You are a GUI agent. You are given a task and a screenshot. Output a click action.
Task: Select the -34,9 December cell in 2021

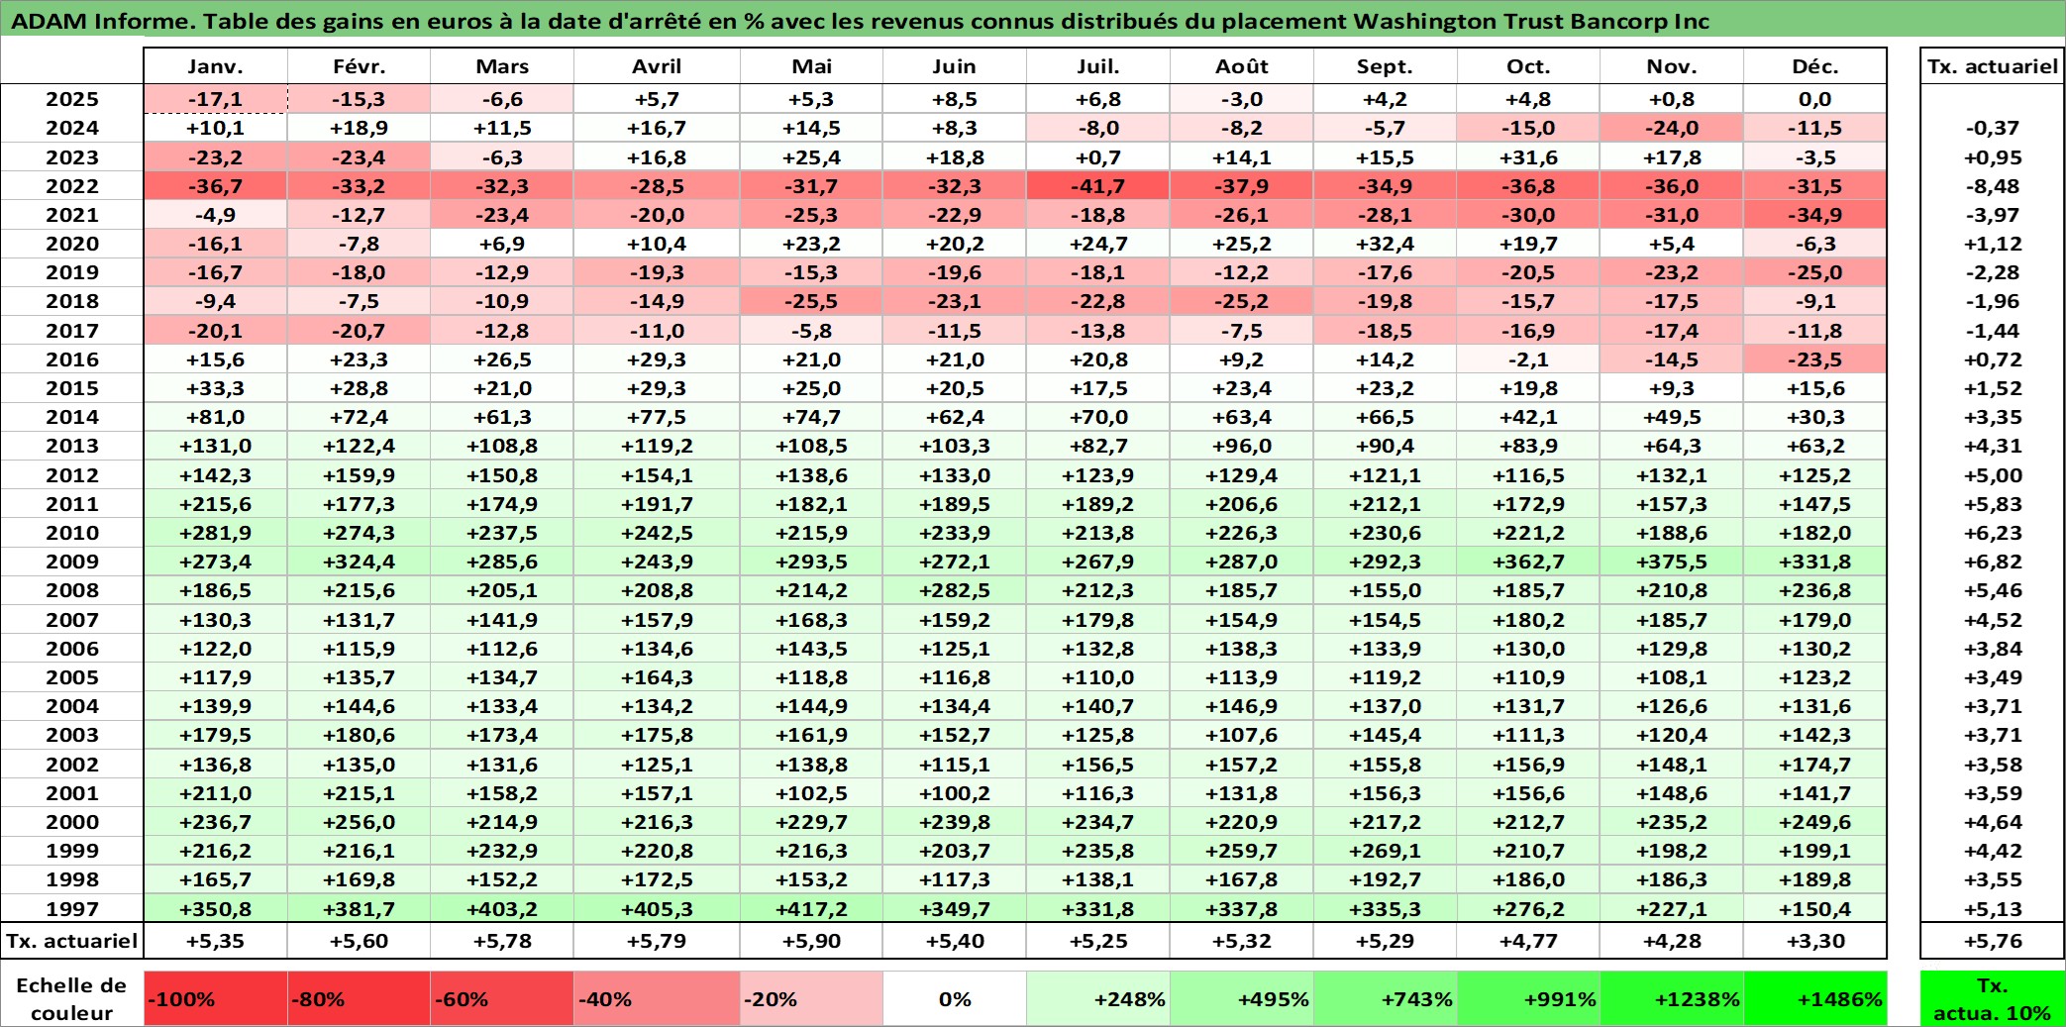coord(1814,215)
